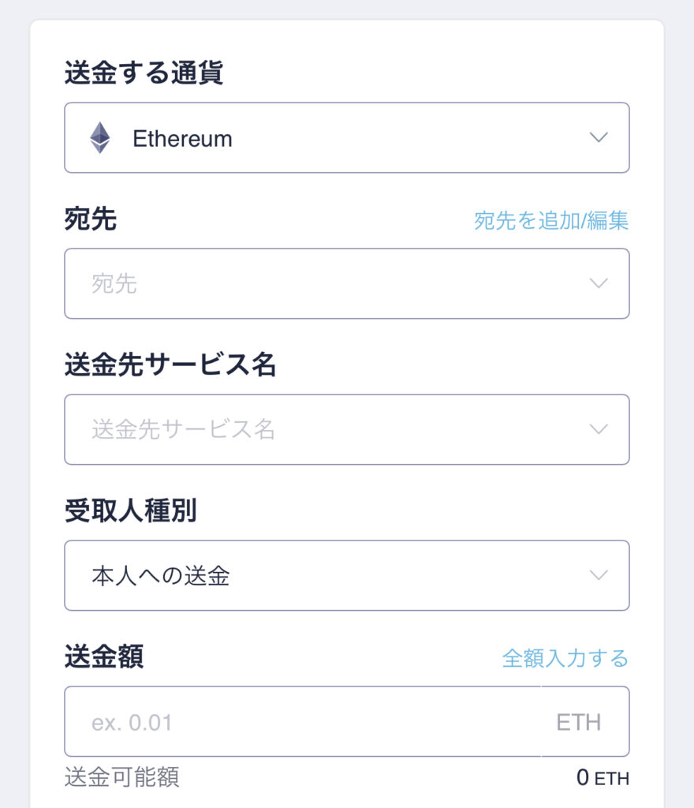Click the chevron arrow in the 宛先 field
This screenshot has height=808, width=694.
point(599,283)
